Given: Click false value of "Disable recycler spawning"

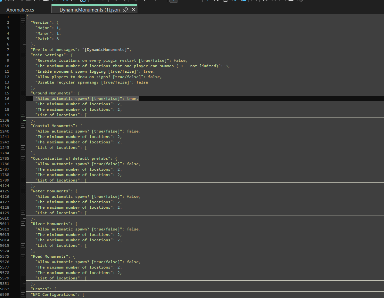Looking at the screenshot, I should pos(142,82).
